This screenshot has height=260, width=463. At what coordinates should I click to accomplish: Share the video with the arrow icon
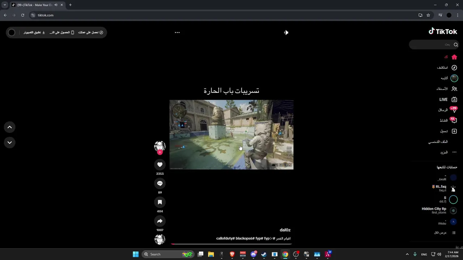tap(160, 221)
